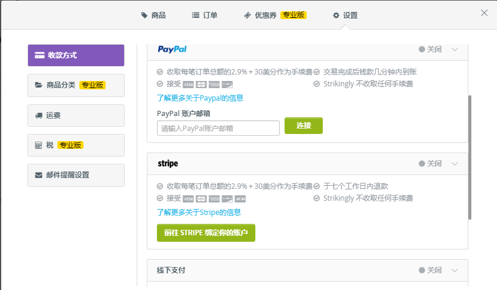The image size is (497, 290).
Task: Collapse the Stripe section chevron
Action: tap(455, 164)
